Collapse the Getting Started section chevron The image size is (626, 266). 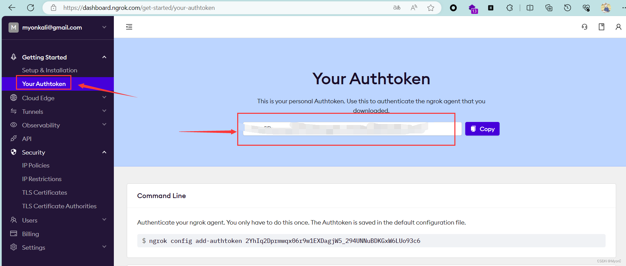tap(104, 57)
